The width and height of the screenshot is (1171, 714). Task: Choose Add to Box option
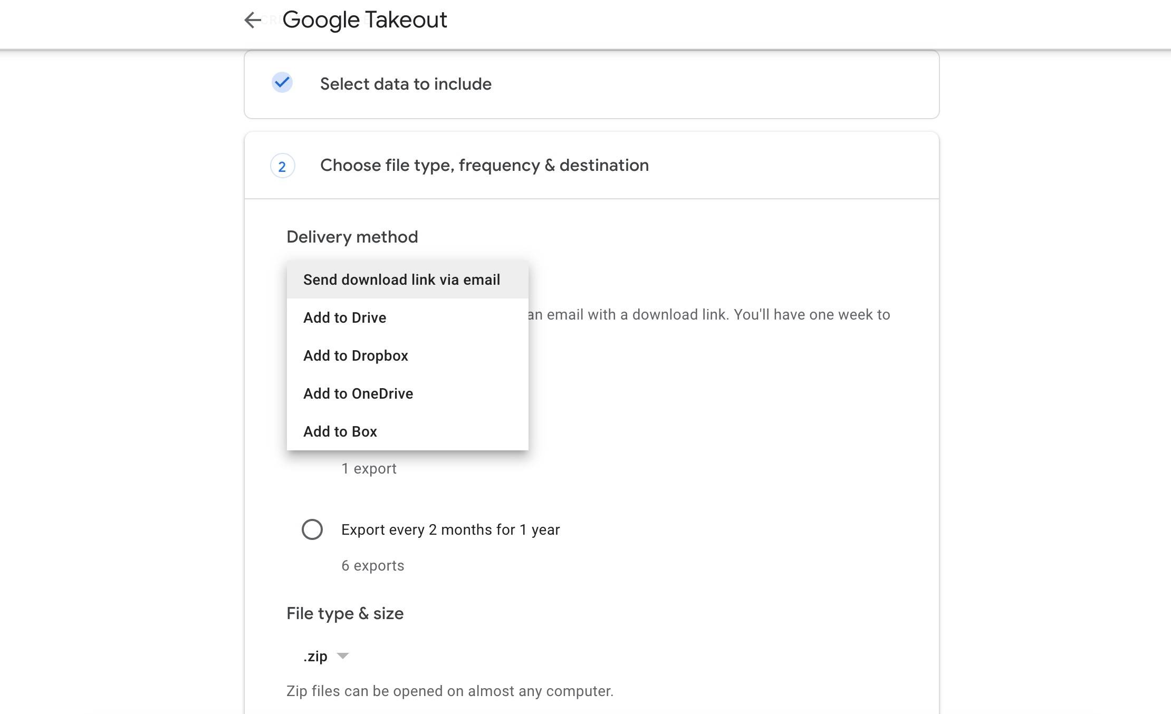407,431
